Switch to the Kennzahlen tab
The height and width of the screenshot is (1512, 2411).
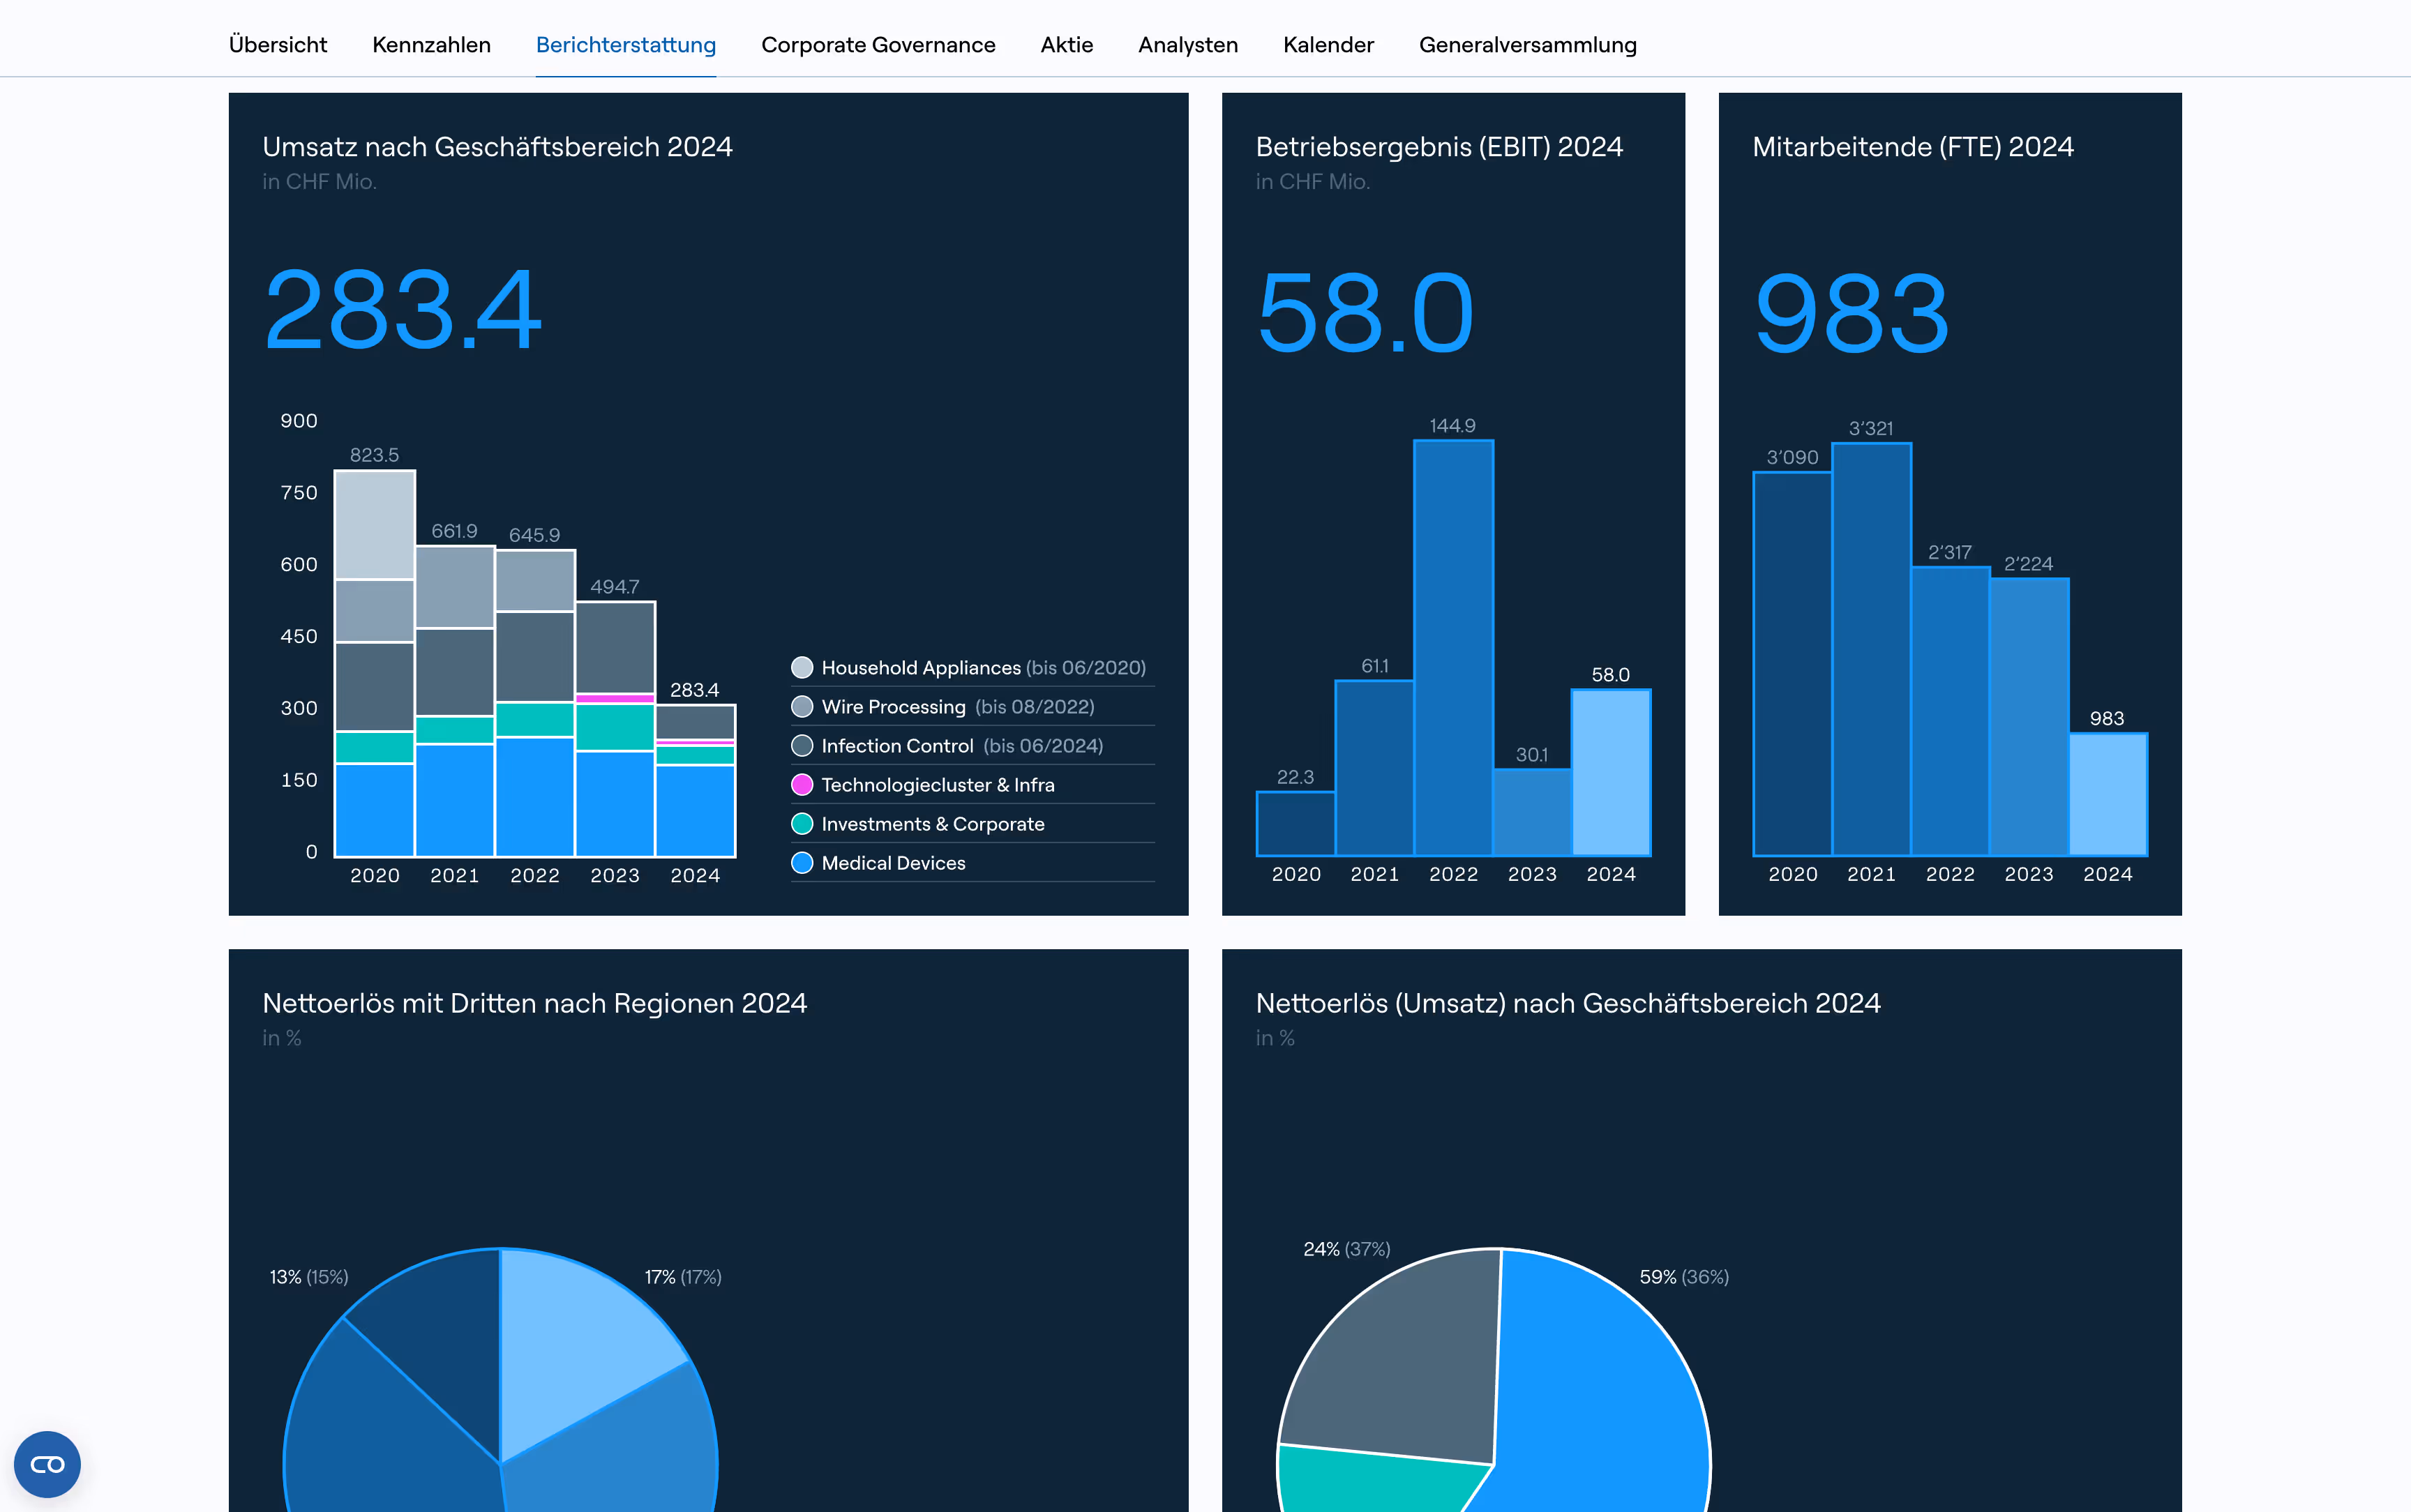coord(431,45)
